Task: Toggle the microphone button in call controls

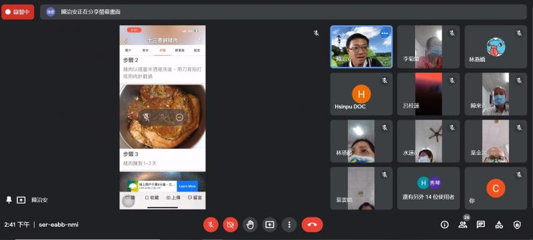Action: click(211, 225)
